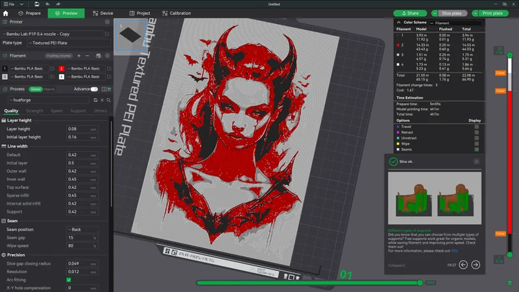Viewport: 519px width, 292px height.
Task: Undo the last action
Action: [47, 4]
